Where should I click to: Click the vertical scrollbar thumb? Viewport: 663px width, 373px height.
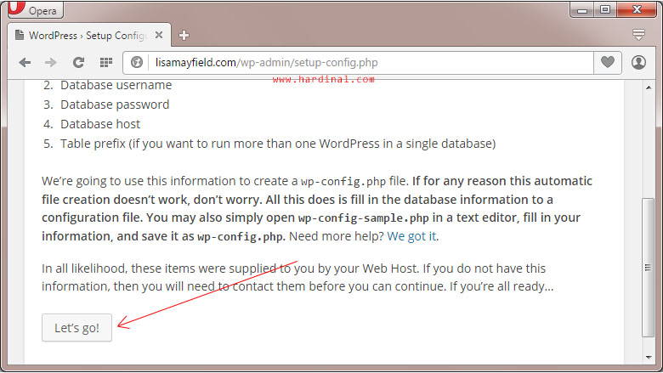point(648,268)
